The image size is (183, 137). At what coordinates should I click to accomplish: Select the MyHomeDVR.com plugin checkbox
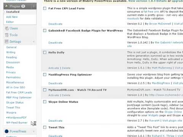(45, 90)
